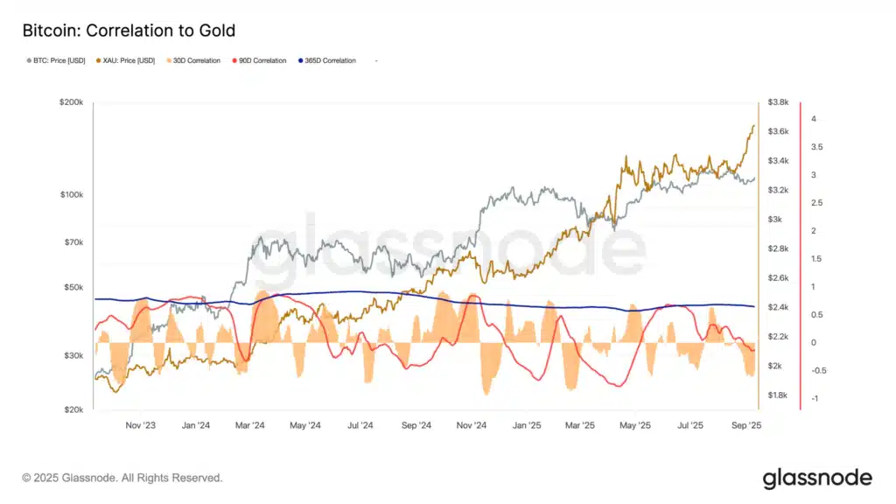The width and height of the screenshot is (896, 504).
Task: Click the Nov '24 x-axis label
Action: click(x=471, y=425)
